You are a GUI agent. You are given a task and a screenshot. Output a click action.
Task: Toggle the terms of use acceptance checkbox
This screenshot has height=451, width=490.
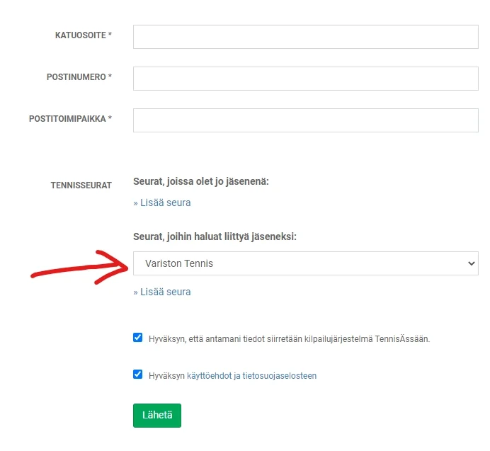(x=138, y=375)
